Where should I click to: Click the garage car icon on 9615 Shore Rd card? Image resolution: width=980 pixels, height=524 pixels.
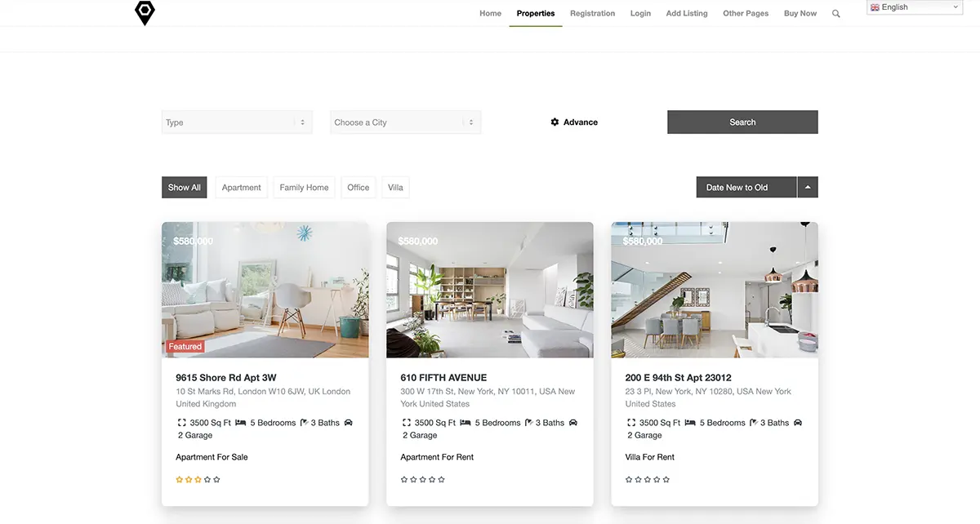349,423
